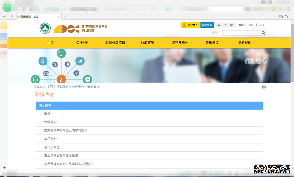Image resolution: width=294 pixels, height=177 pixels.
Task: Go to 电子服务 in the breadcrumb
Action: click(x=78, y=87)
